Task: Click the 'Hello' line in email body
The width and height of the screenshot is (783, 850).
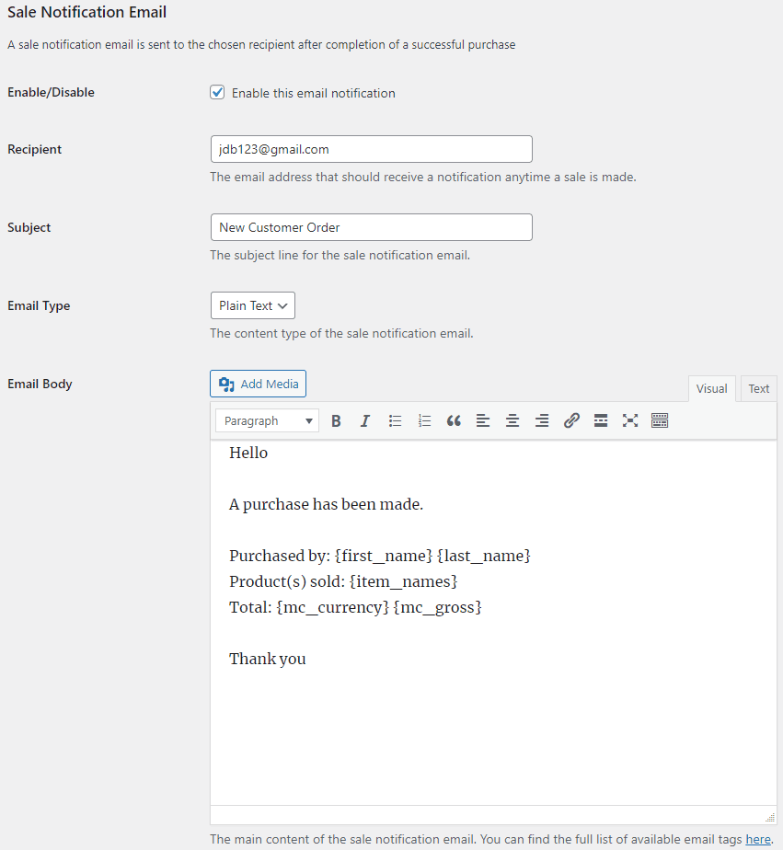Action: click(248, 453)
